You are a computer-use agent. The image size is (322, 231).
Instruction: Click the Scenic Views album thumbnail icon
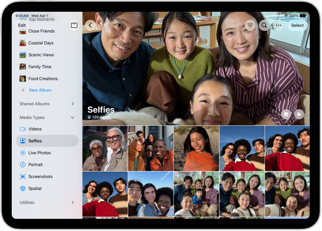click(x=22, y=55)
